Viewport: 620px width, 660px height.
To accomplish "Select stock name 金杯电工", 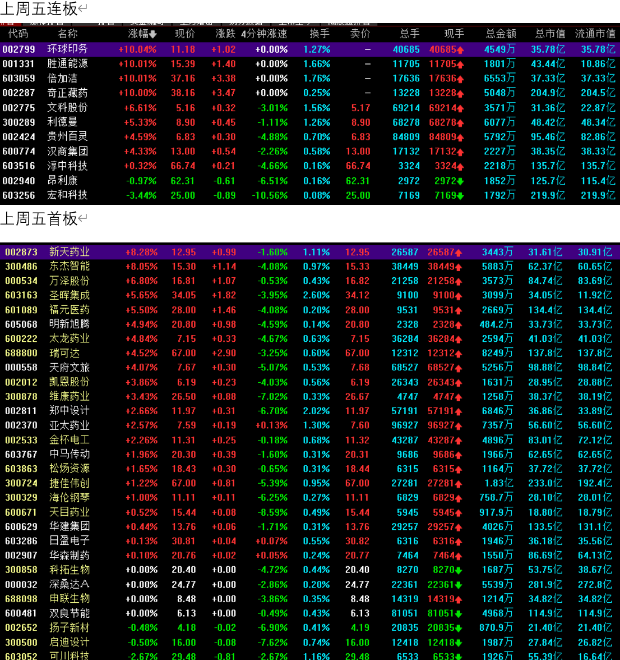I will pyautogui.click(x=70, y=440).
